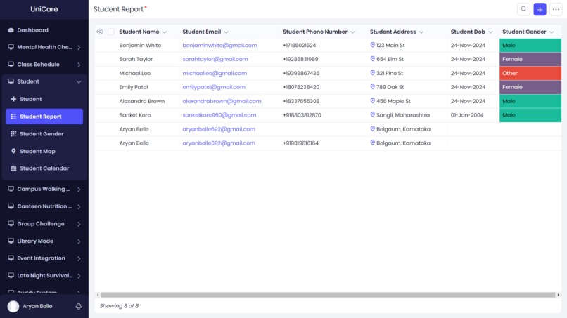The image size is (567, 318).
Task: Open emilypatel@gmail.com email link
Action: click(214, 87)
